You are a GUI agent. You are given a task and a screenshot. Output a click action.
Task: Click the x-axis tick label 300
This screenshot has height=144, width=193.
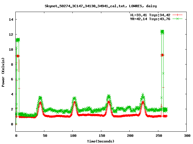pyautogui.click(x=187, y=136)
